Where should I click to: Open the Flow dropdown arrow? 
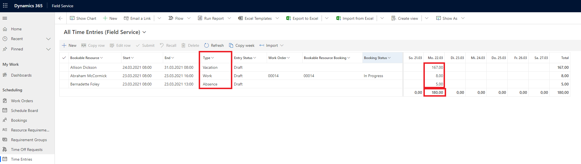pyautogui.click(x=189, y=18)
